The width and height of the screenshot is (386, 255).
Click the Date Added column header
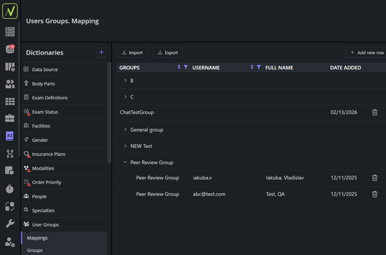tap(345, 68)
